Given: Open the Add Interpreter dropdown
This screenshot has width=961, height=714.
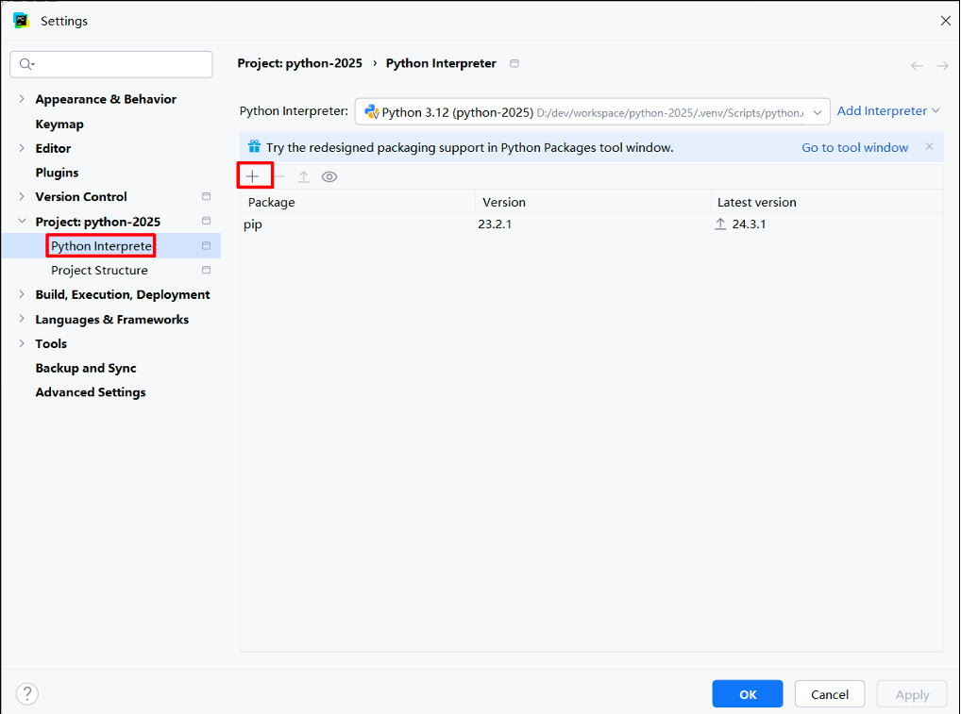Looking at the screenshot, I should [887, 111].
